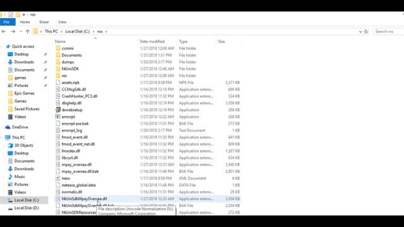Select file netease_global.data

pos(78,185)
